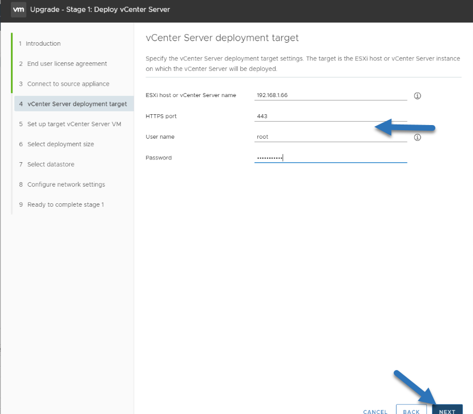Open Set up target vCenter Server VM step
The width and height of the screenshot is (473, 414).
point(70,124)
